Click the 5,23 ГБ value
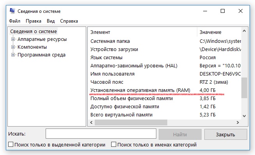The height and width of the screenshot is (155, 255). point(207,115)
